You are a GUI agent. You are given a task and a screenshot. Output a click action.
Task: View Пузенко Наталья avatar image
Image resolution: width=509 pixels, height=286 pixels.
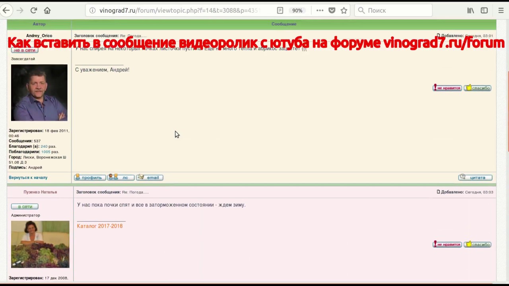tap(40, 244)
